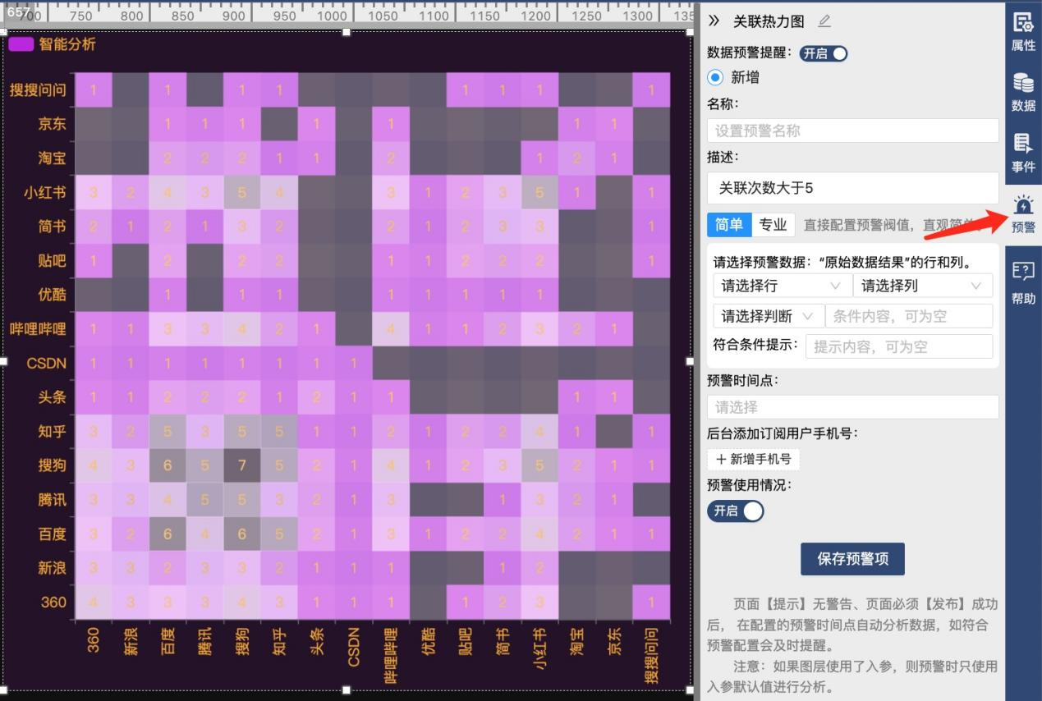Screen dimensions: 1042x701
Task: Click the 腾讯 row label
Action: coord(52,499)
